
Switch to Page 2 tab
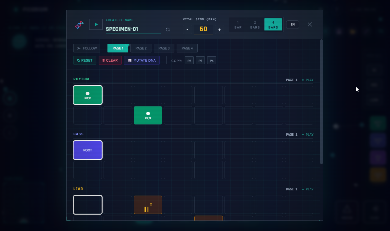(x=141, y=48)
